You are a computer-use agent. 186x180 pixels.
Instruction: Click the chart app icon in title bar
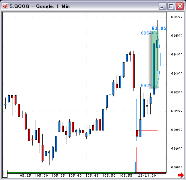pyautogui.click(x=5, y=6)
